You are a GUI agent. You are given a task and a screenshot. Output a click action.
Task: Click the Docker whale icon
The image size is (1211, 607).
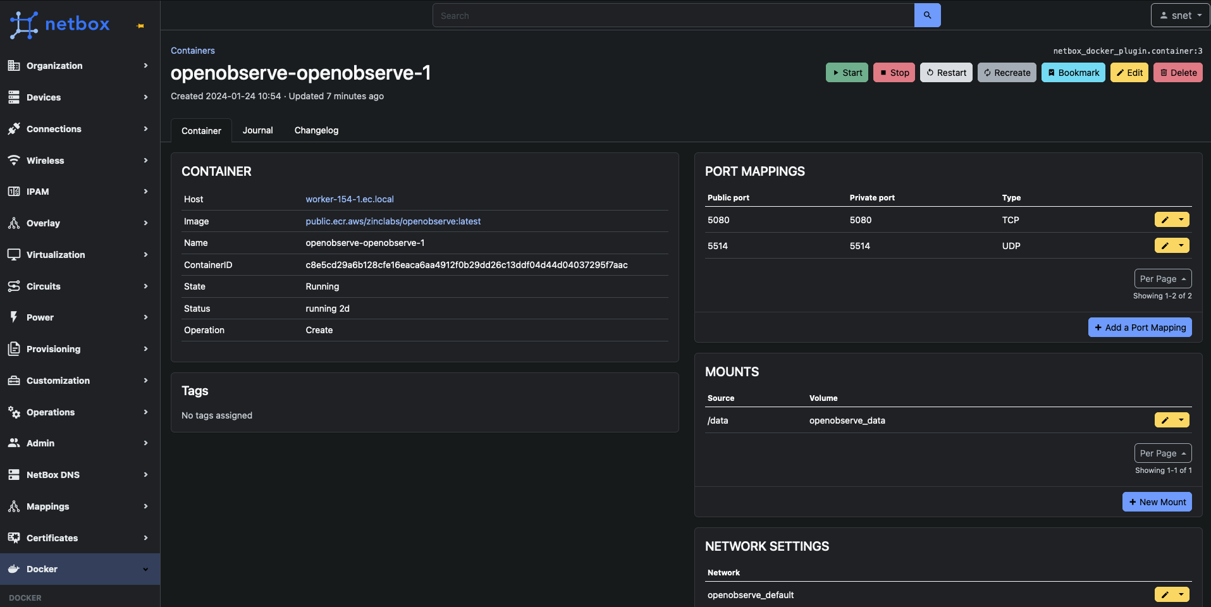14,568
